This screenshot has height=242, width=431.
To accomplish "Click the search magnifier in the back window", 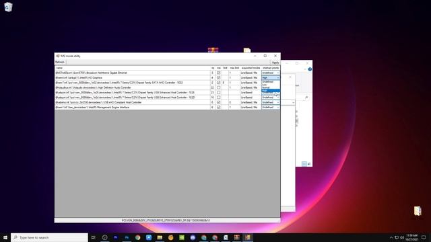I will click(x=306, y=97).
